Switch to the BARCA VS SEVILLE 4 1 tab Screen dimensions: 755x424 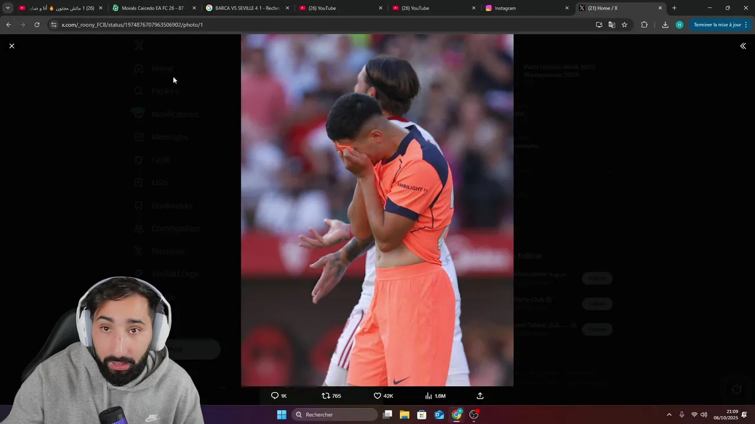(247, 8)
